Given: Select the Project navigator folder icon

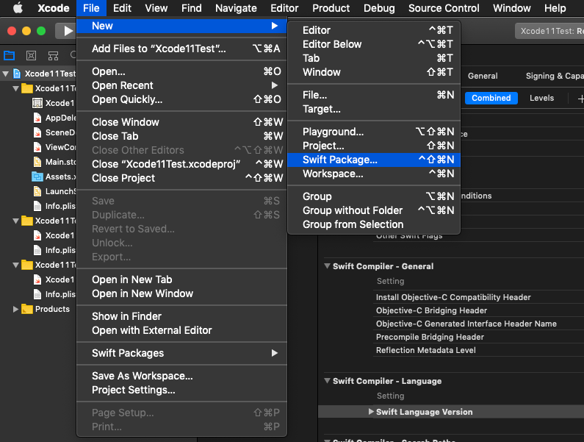Looking at the screenshot, I should (9, 56).
